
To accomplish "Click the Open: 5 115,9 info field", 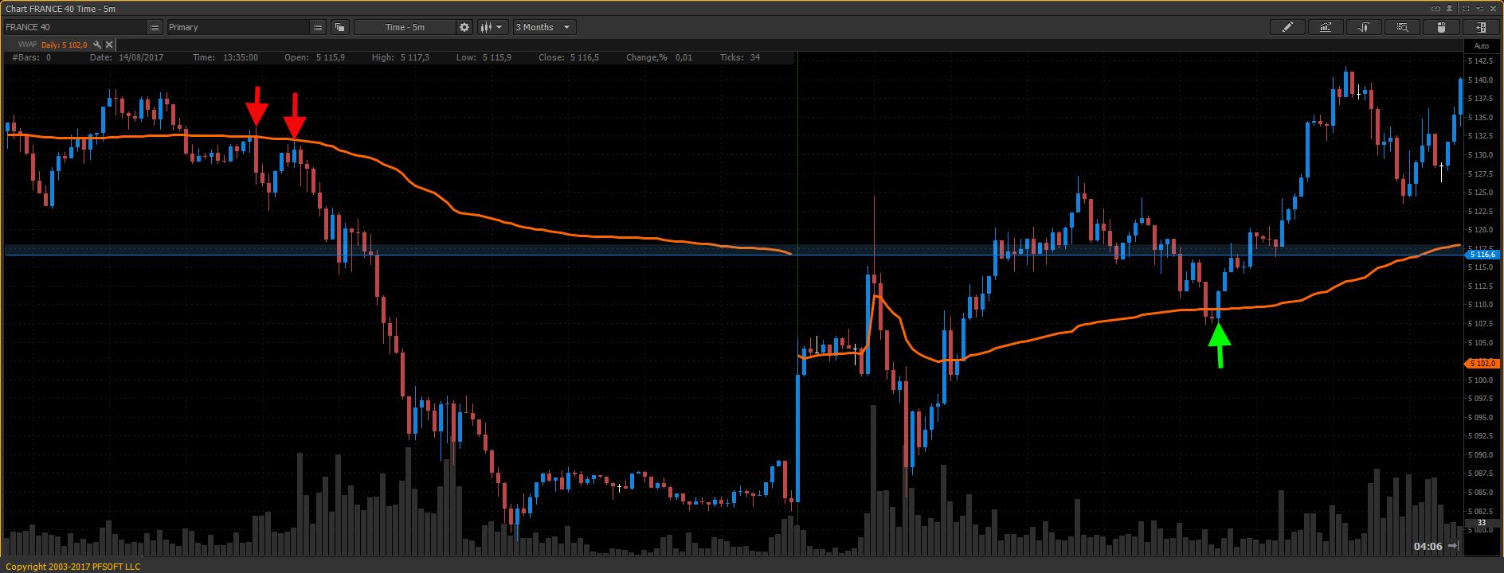I will (315, 57).
